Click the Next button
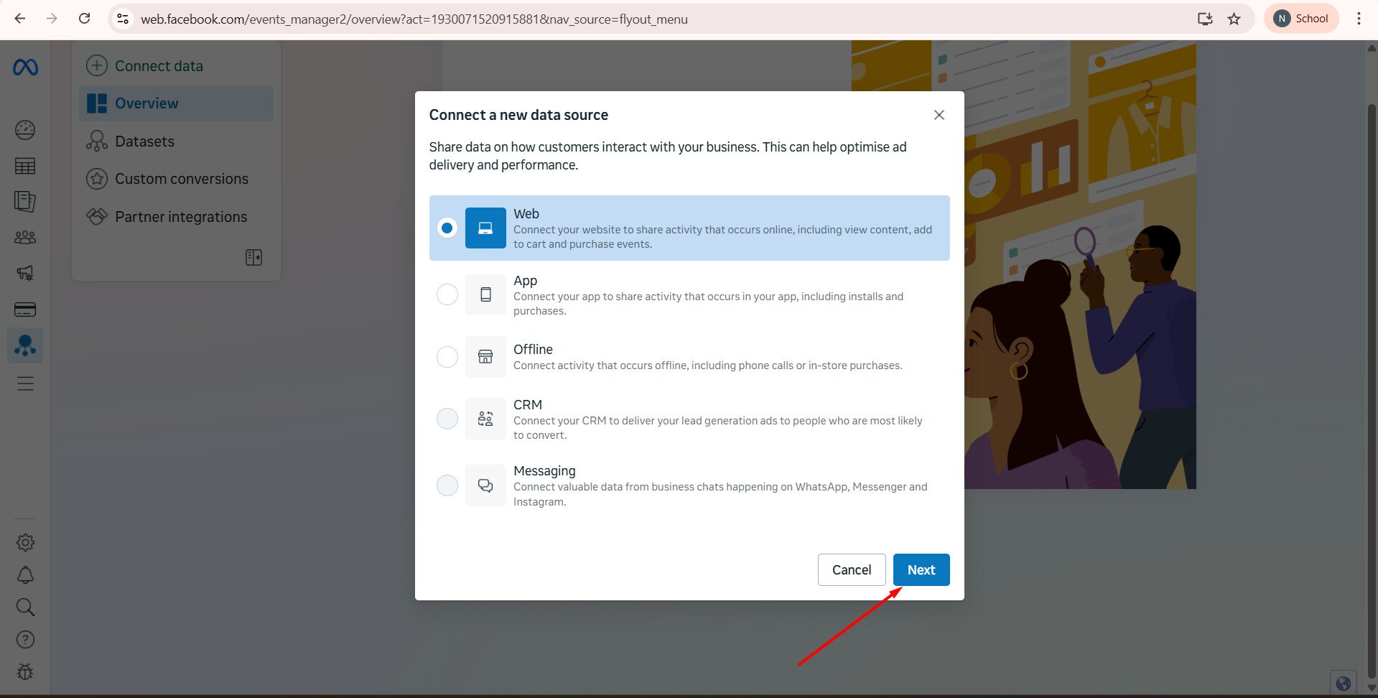The image size is (1378, 698). (x=921, y=569)
